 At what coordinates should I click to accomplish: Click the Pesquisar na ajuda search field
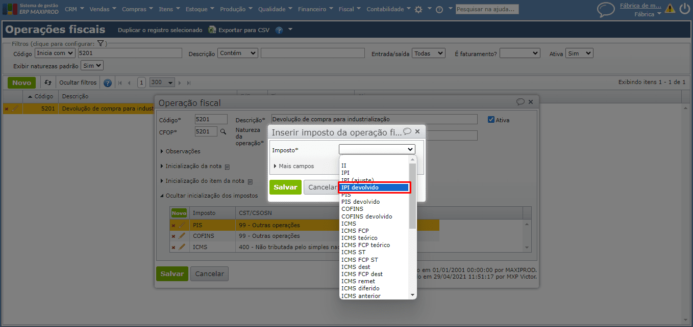487,9
